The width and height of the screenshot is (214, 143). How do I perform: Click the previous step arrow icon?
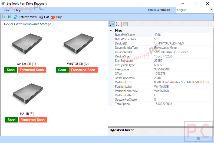tap(4, 17)
